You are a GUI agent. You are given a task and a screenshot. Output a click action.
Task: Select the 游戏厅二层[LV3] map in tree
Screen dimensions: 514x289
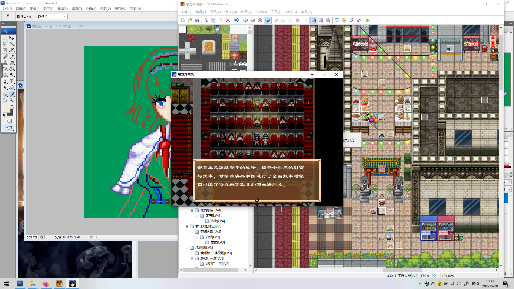pos(217,264)
